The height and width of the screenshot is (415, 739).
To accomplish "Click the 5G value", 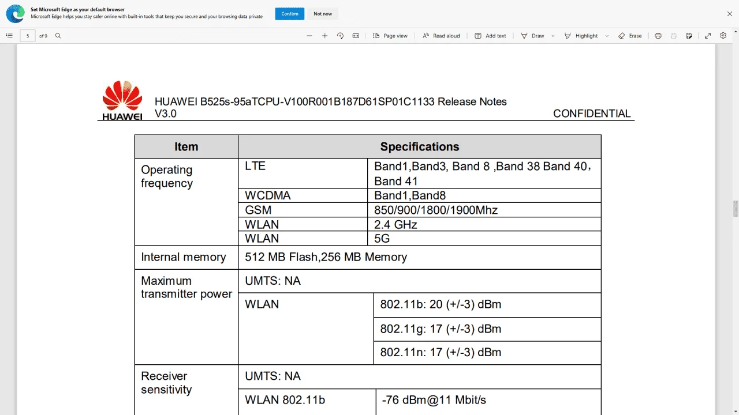I will click(x=382, y=238).
